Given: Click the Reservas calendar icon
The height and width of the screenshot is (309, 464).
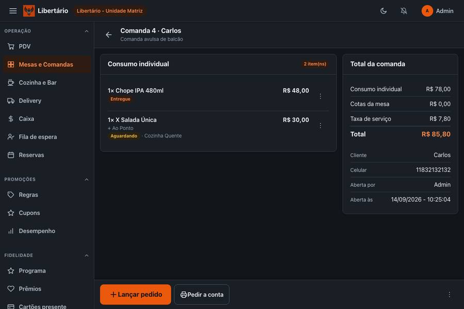Looking at the screenshot, I should [x=11, y=155].
